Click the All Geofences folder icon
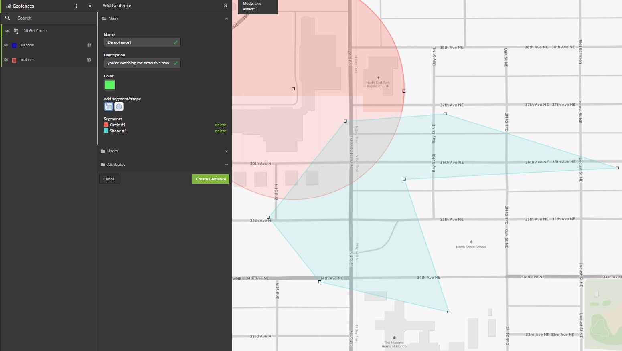The width and height of the screenshot is (622, 351). (16, 31)
